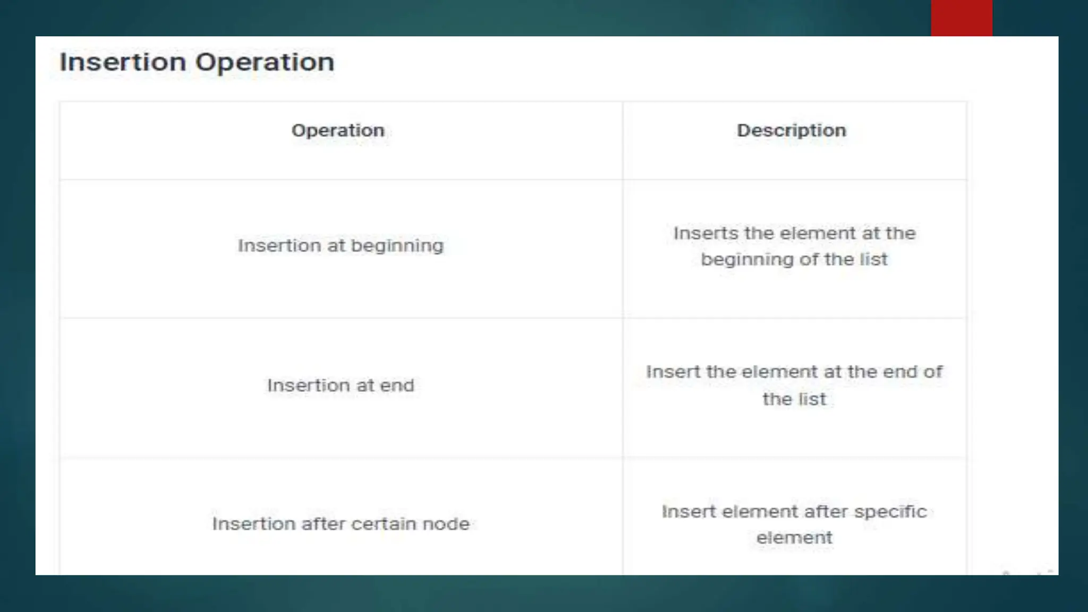
Task: Select the Operation column header
Action: [x=338, y=131]
